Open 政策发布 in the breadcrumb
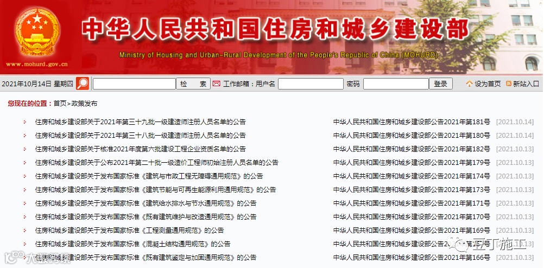 coord(84,103)
